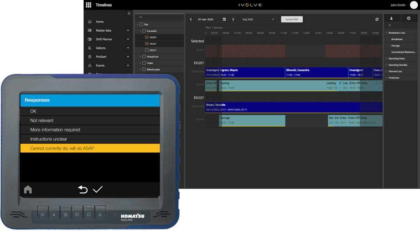This screenshot has width=420, height=231.
Task: Open the Day Shift dropdown
Action: pyautogui.click(x=258, y=19)
